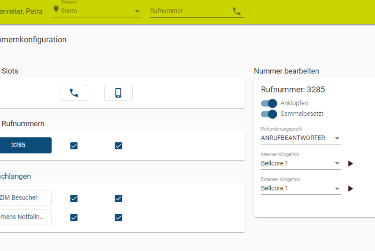375x251 pixels.
Task: Focus the Rufnummer input field
Action: pyautogui.click(x=190, y=11)
